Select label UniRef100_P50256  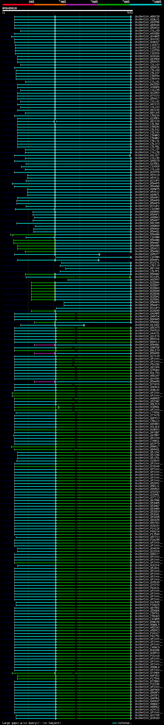[147, 364]
